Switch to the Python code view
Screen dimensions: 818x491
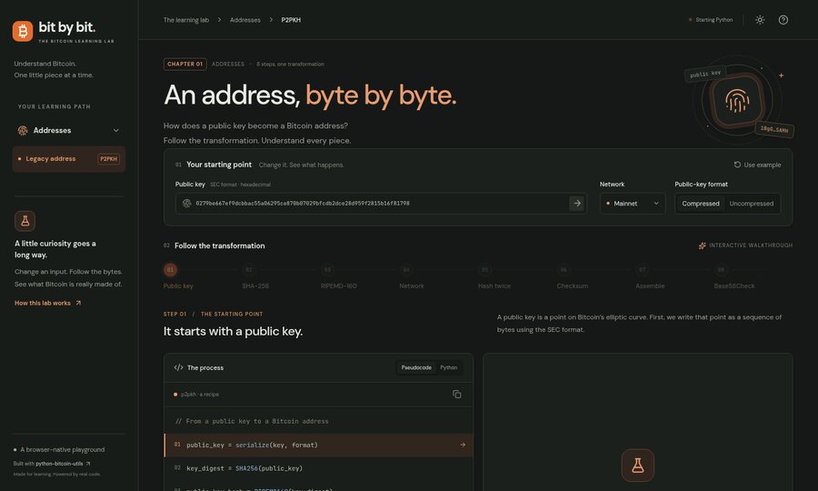pyautogui.click(x=449, y=368)
